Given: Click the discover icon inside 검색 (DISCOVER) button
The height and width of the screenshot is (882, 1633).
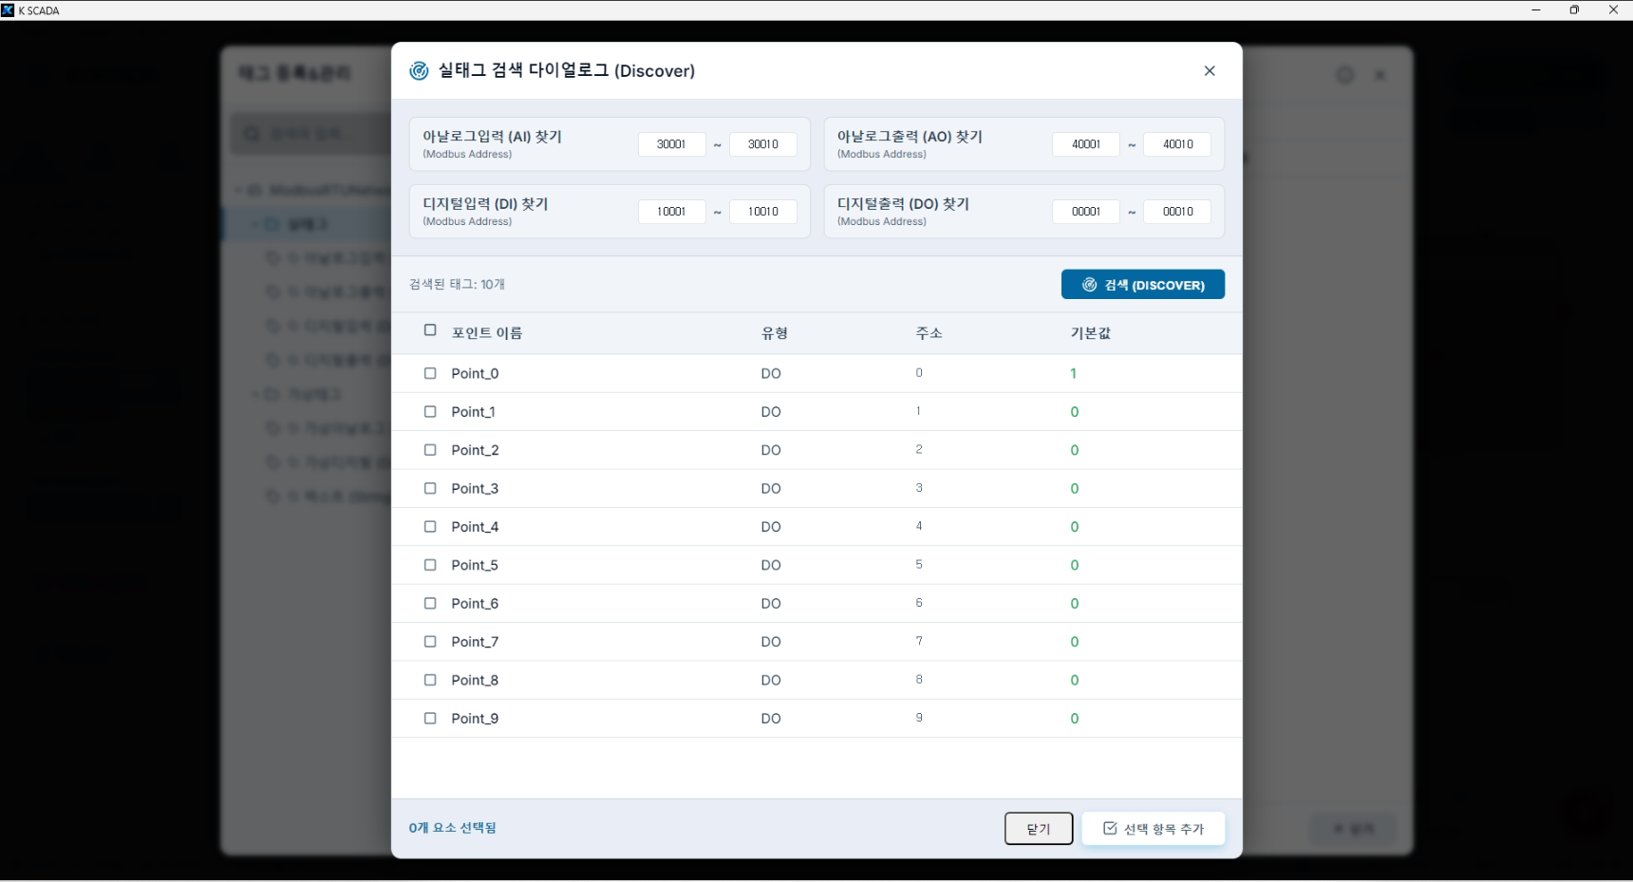Looking at the screenshot, I should pyautogui.click(x=1089, y=285).
